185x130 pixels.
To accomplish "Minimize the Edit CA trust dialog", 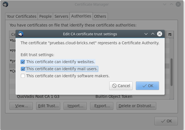I will (x=146, y=34).
